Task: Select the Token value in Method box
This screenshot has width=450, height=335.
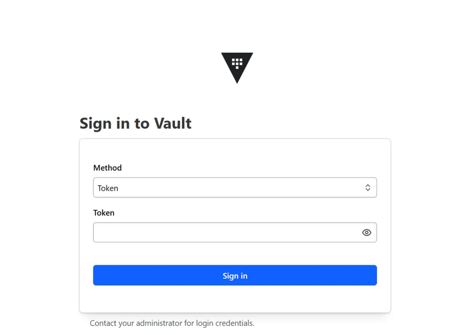Action: (107, 188)
